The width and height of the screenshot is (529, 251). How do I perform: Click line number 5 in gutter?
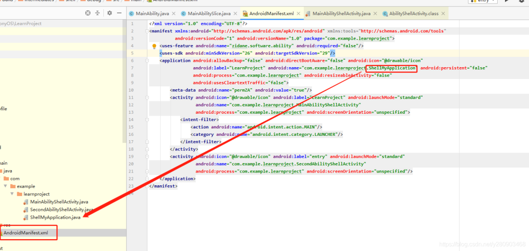(132, 53)
